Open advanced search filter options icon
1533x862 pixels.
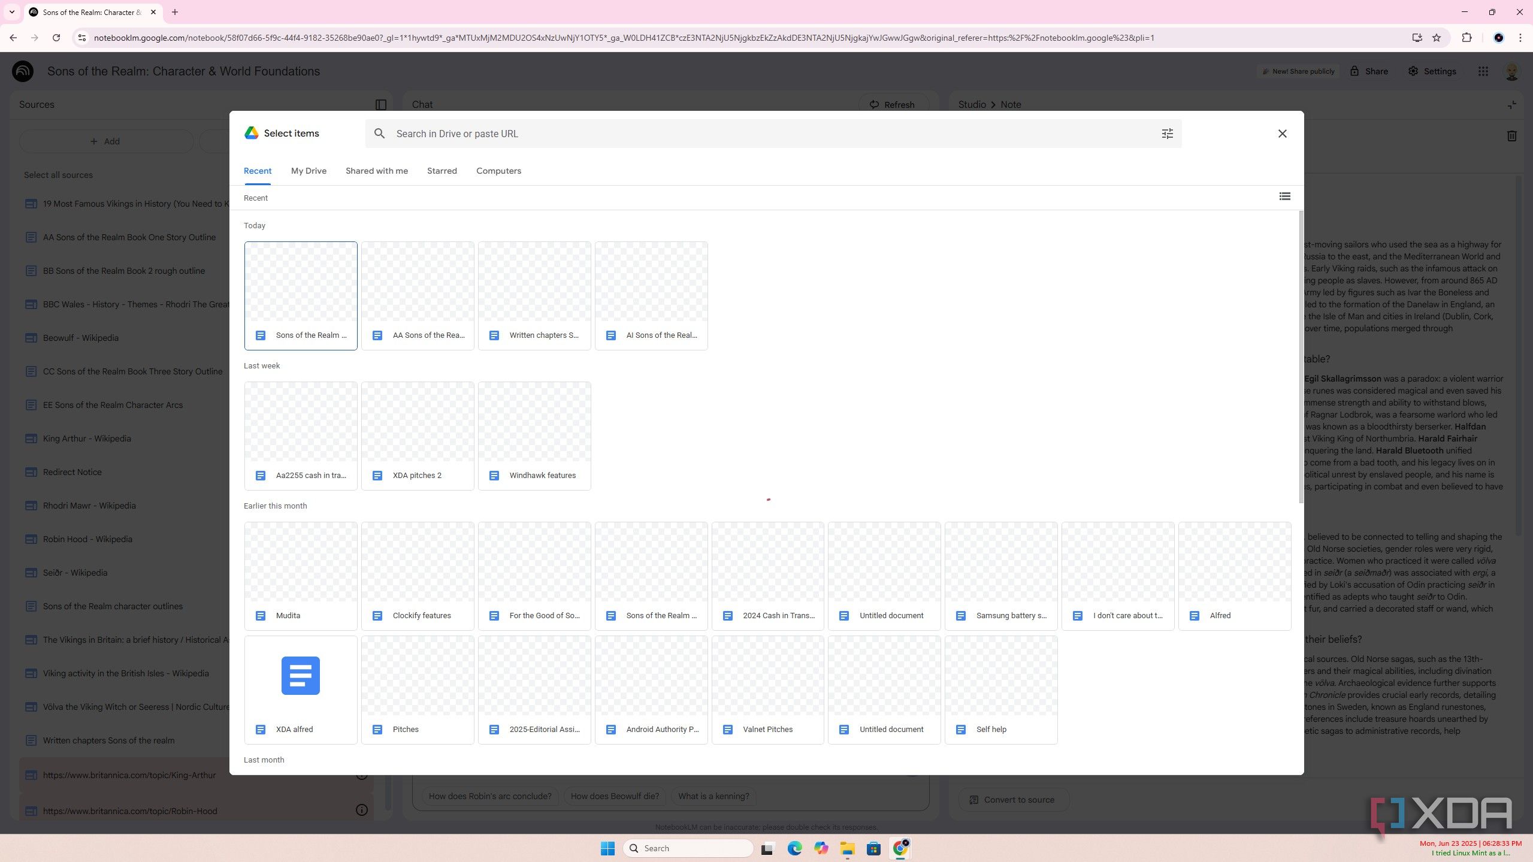[1167, 134]
